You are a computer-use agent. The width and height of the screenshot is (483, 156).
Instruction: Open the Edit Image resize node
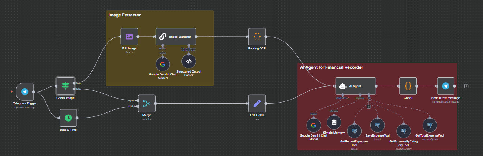[129, 37]
